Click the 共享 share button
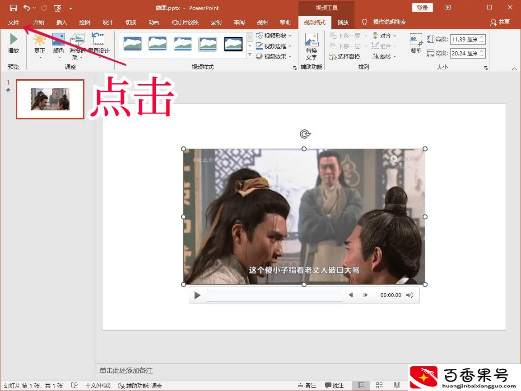This screenshot has height=391, width=521. [x=500, y=22]
